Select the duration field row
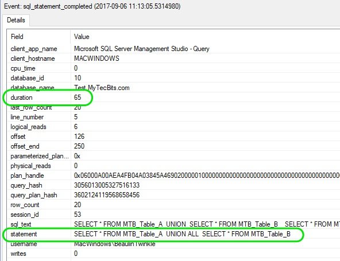The width and height of the screenshot is (340, 261). [173, 98]
